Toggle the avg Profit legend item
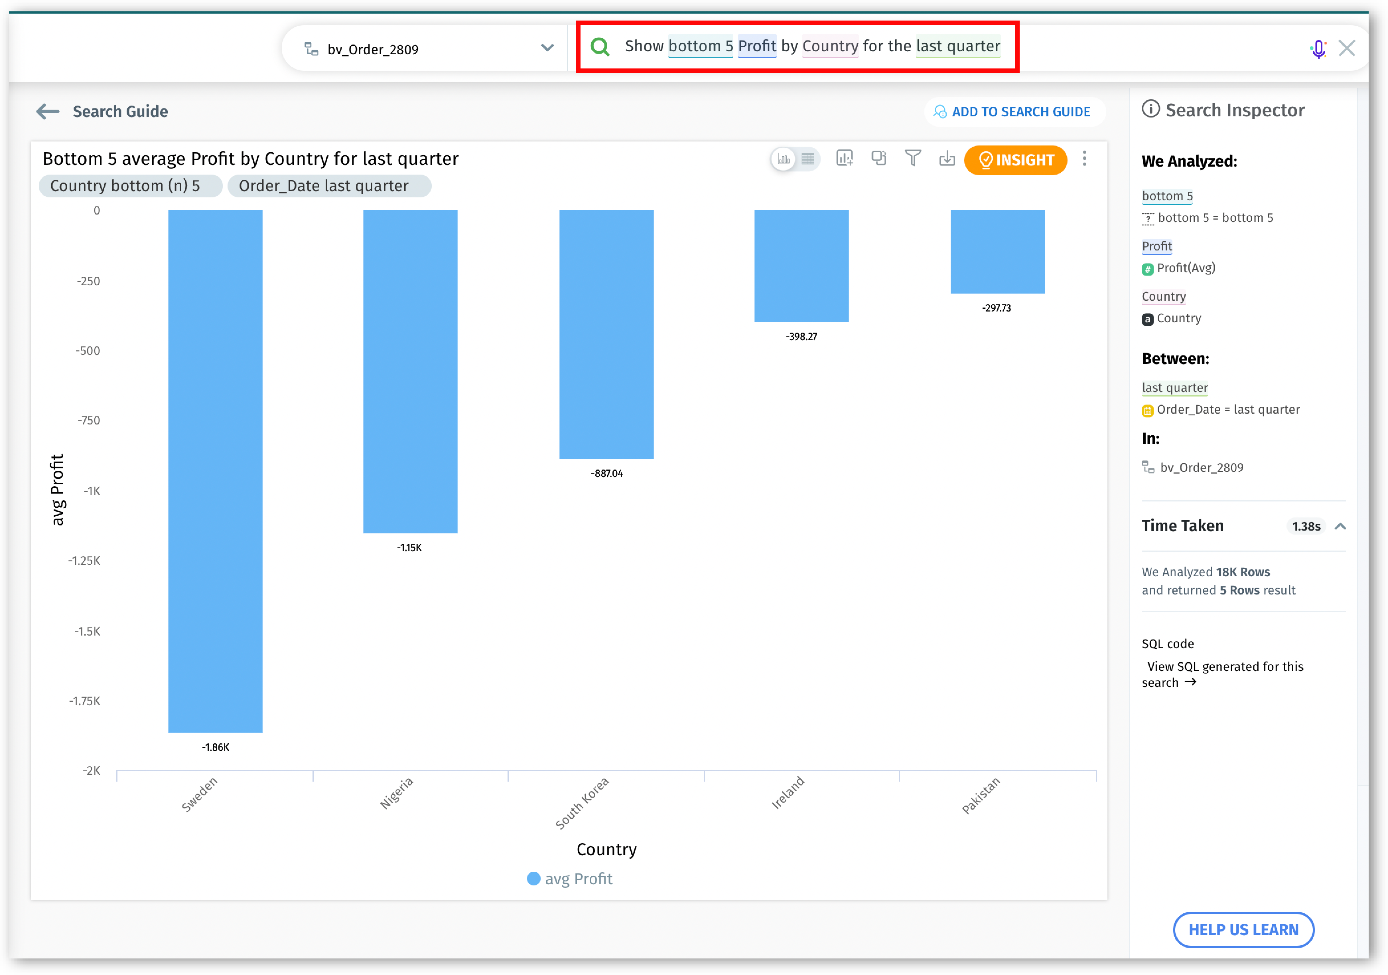1388x975 pixels. pyautogui.click(x=569, y=879)
